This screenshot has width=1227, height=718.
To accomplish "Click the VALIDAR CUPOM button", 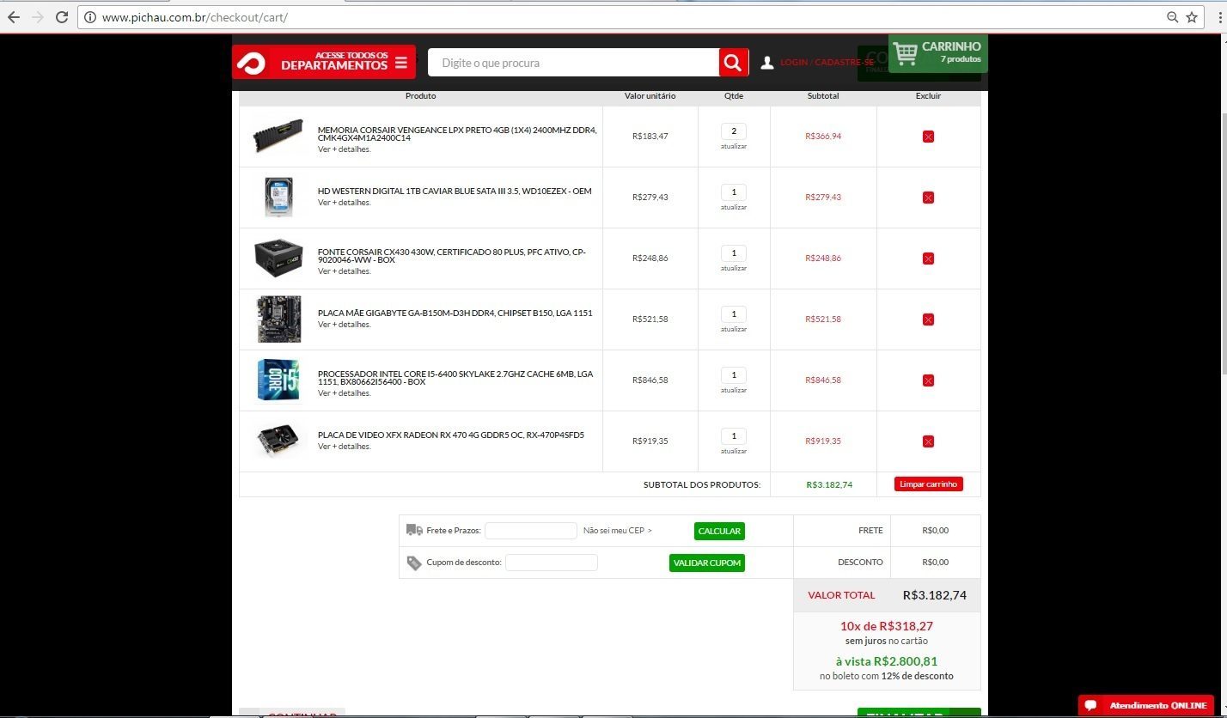I will [707, 563].
